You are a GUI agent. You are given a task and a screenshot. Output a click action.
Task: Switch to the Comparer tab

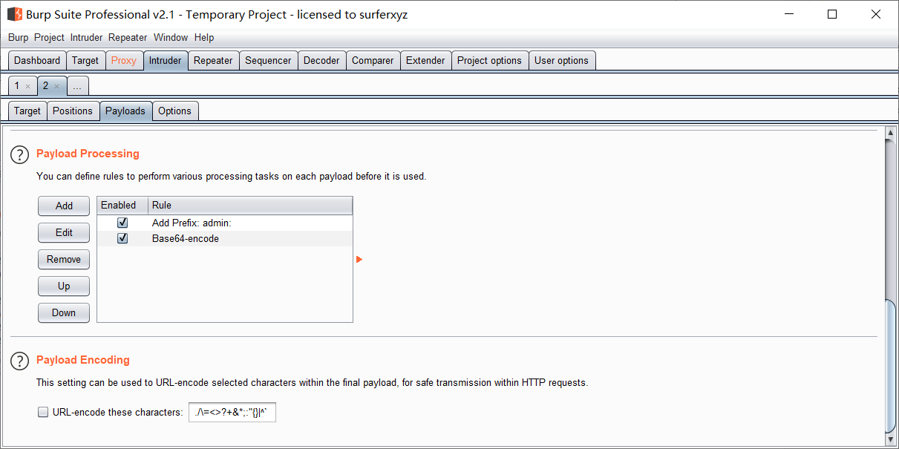(373, 61)
